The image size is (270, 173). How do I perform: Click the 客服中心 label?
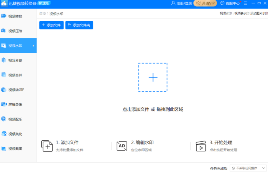233,3
